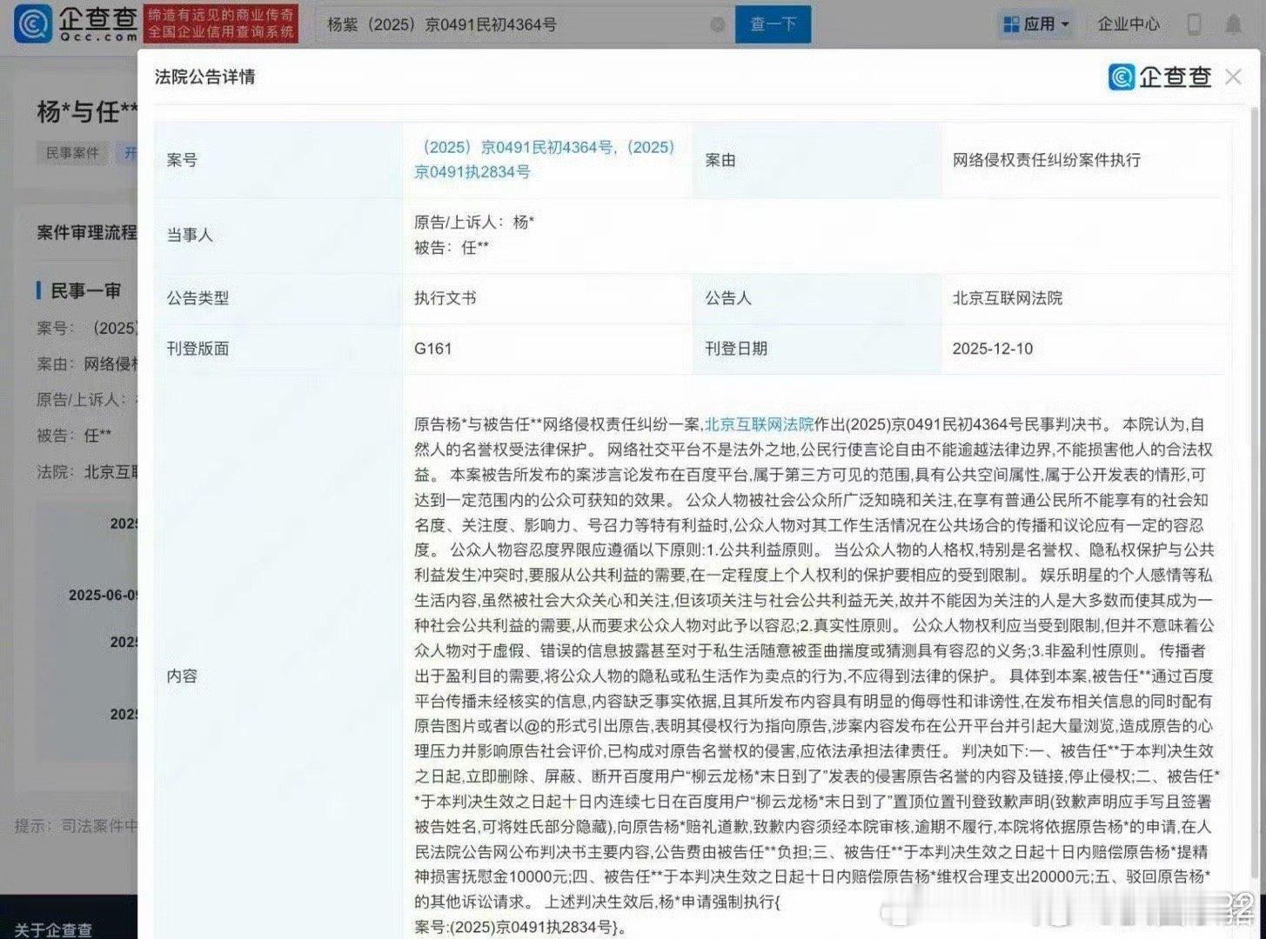Click the 案件审理流程 heading behind dialog
This screenshot has width=1266, height=939.
(x=87, y=232)
